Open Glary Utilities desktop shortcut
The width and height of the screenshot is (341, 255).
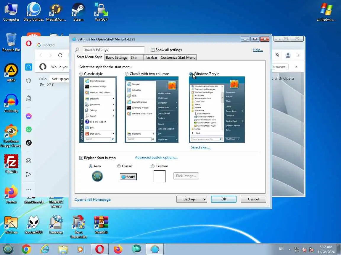[33, 12]
